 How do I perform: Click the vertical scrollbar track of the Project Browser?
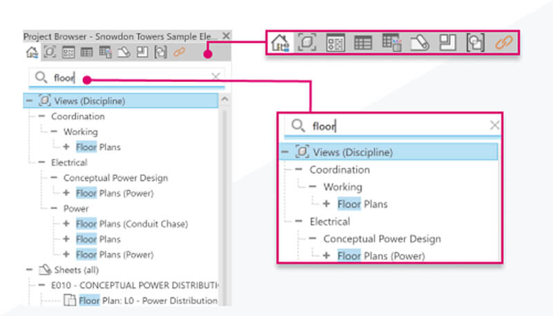coord(225,208)
